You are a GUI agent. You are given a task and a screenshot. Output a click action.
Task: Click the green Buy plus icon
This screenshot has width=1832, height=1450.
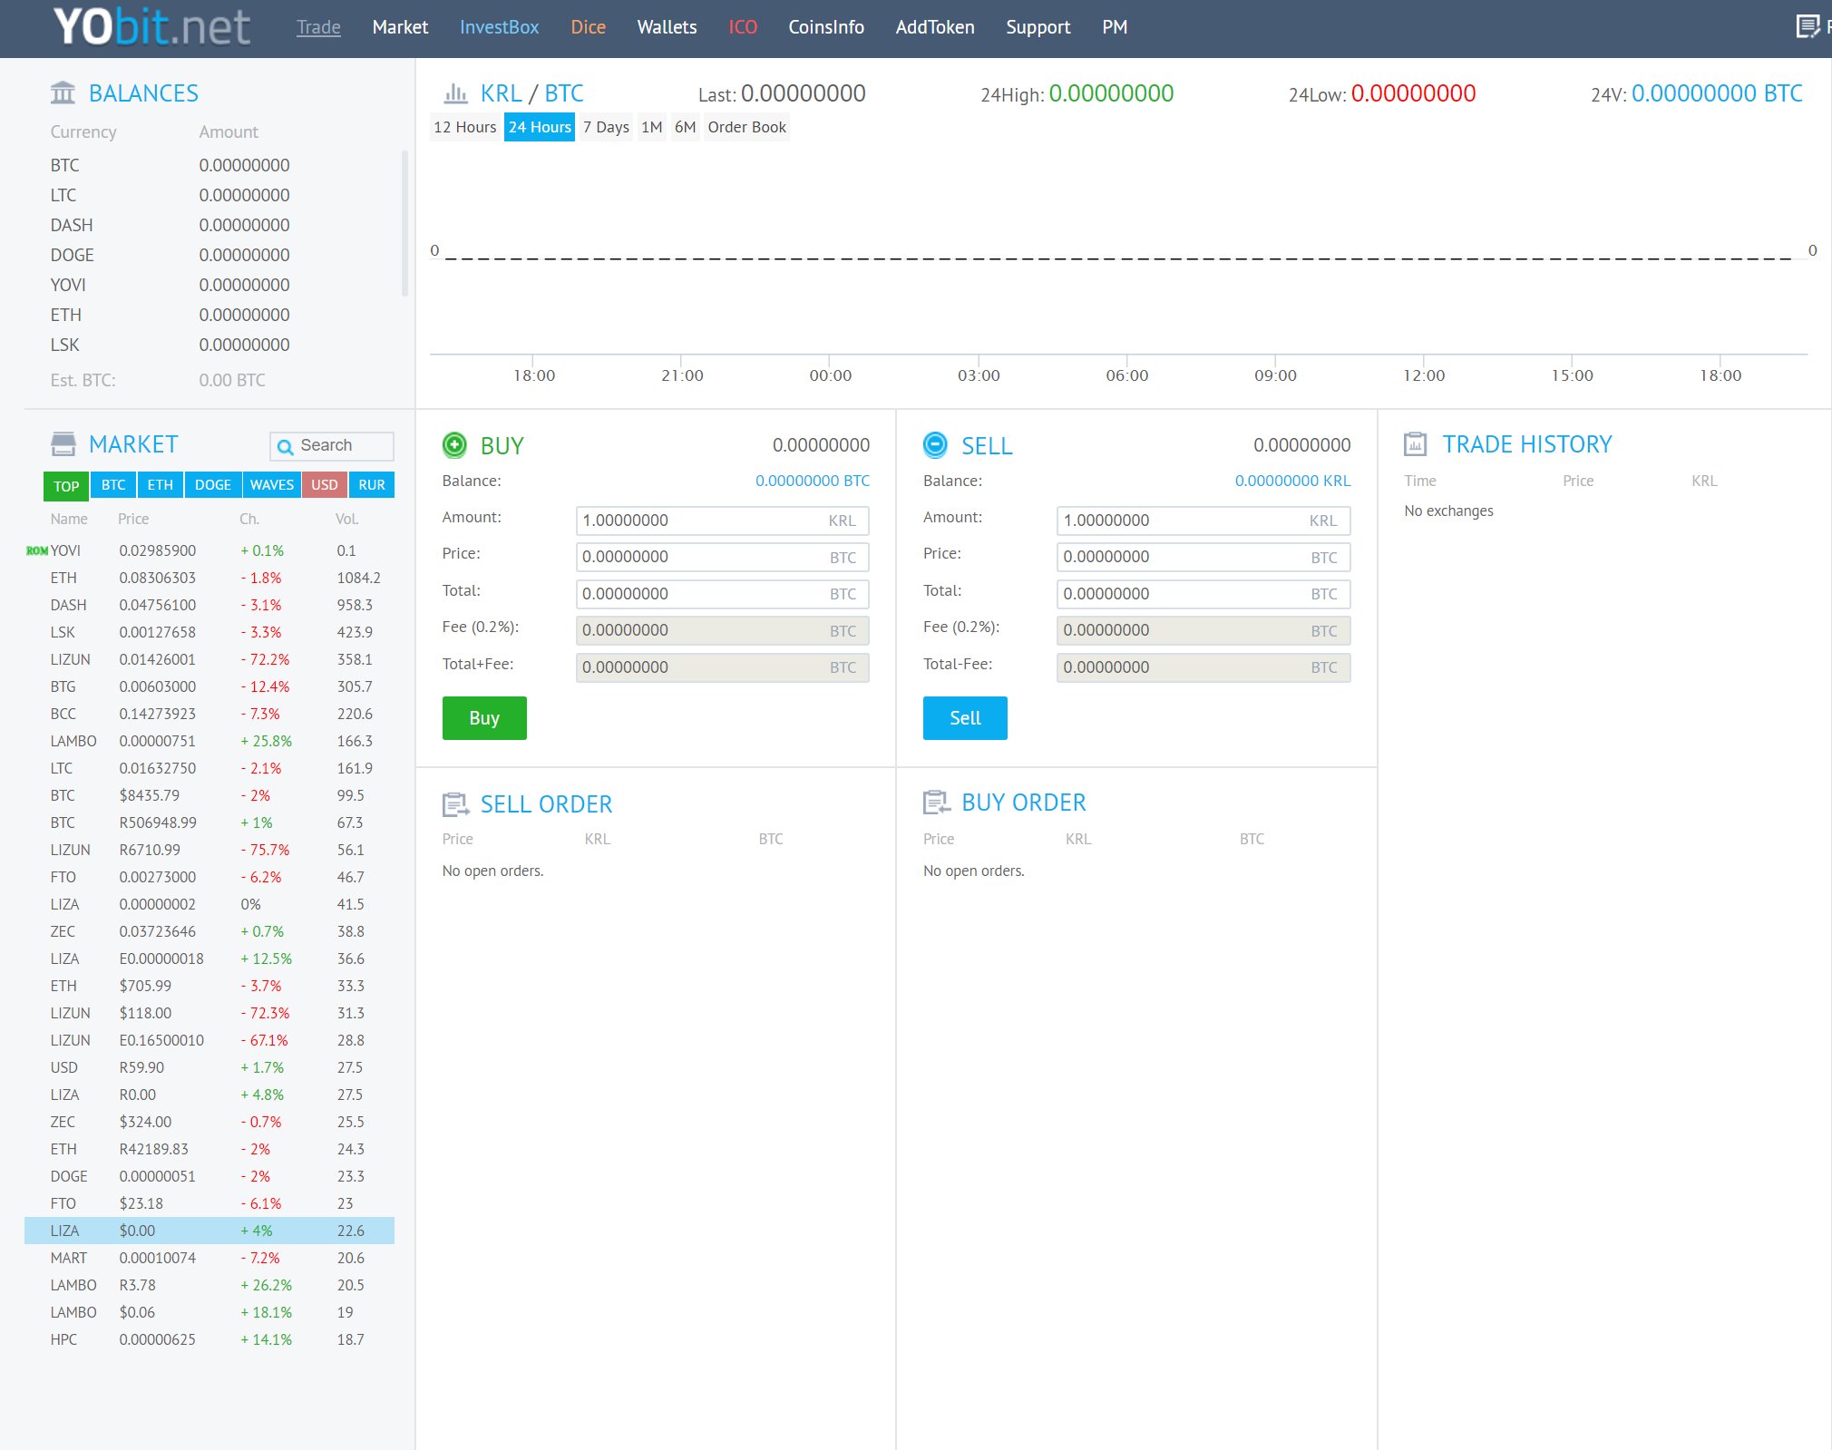pyautogui.click(x=454, y=445)
